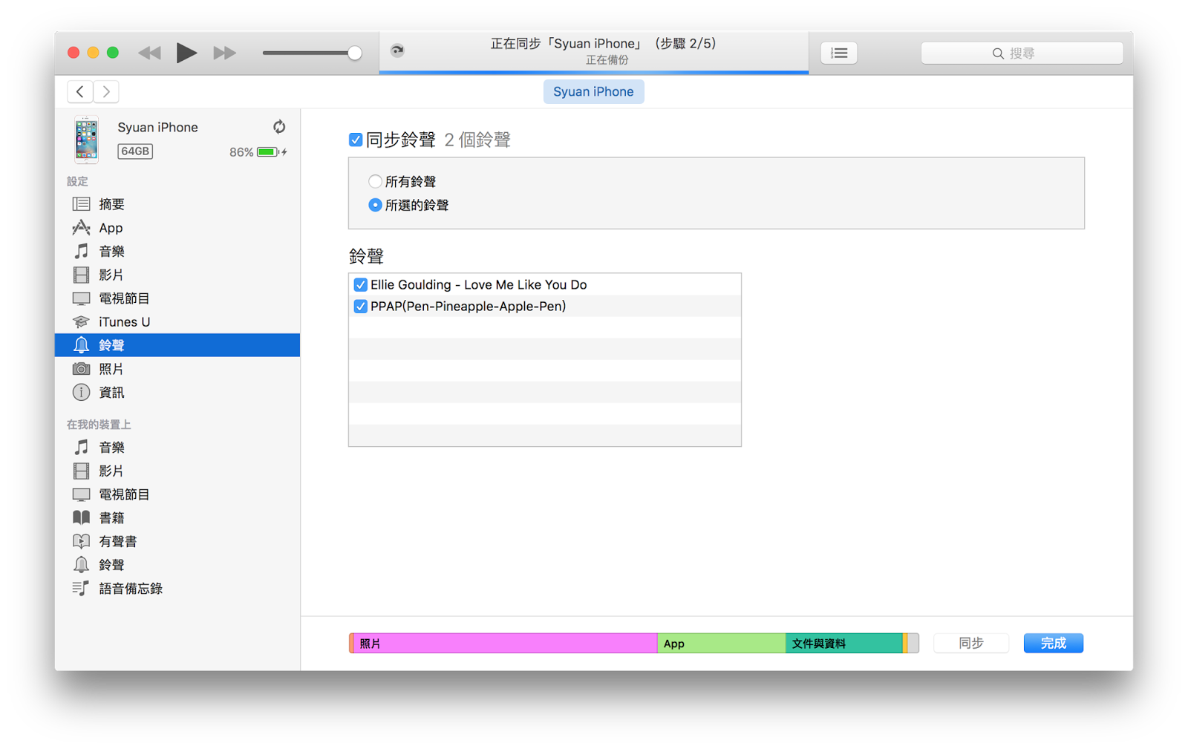Open 有聲書 audiobooks on device
1188x749 pixels.
(x=177, y=541)
